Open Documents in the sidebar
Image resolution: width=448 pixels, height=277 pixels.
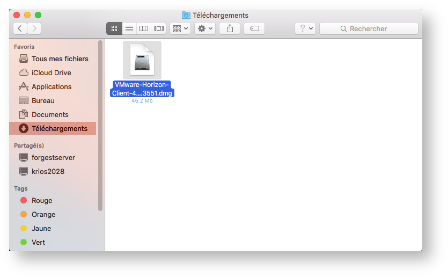pyautogui.click(x=54, y=115)
